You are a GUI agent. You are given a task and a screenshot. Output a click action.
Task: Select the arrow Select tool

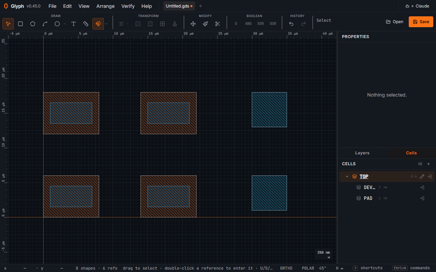coord(8,24)
